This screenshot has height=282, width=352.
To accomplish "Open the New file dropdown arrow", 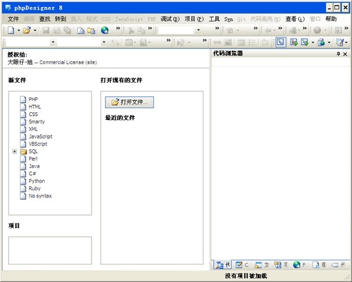I will tap(19, 30).
